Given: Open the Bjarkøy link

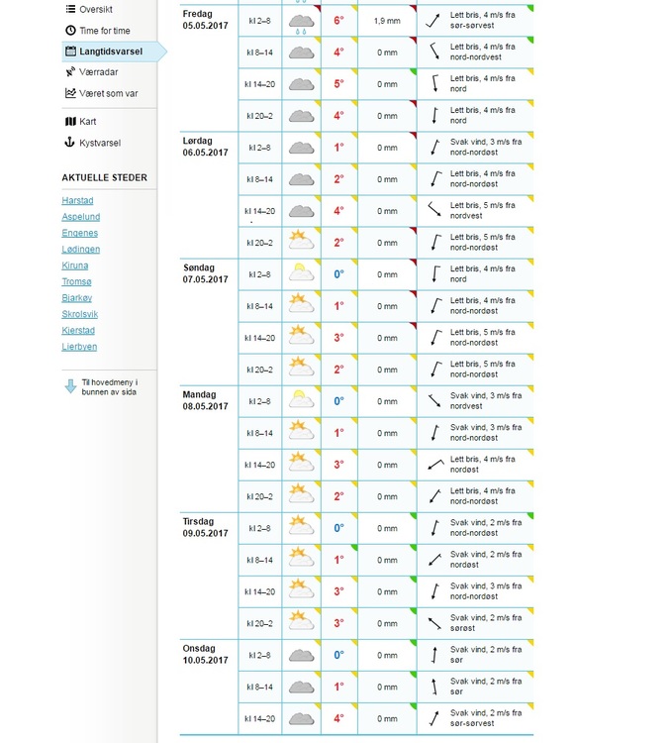Looking at the screenshot, I should pyautogui.click(x=77, y=297).
